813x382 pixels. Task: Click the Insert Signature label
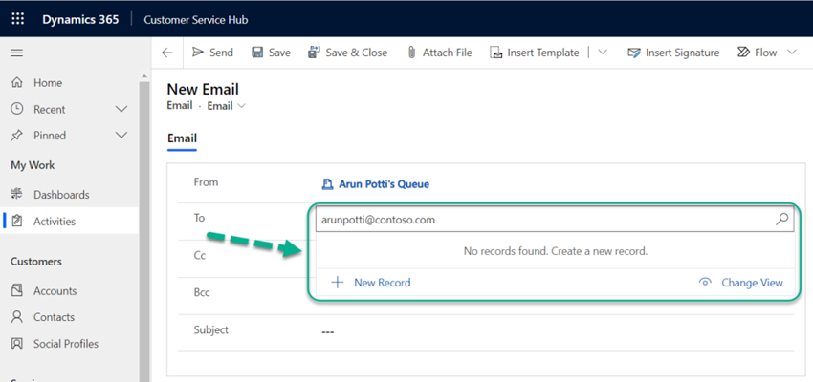coord(682,53)
